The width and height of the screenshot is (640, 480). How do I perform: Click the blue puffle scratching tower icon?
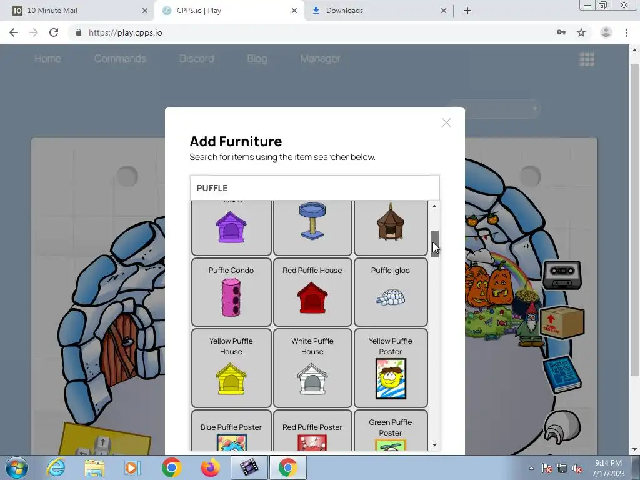312,221
